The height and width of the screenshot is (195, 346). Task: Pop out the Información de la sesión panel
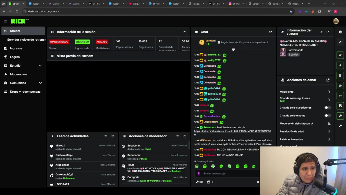pos(184,32)
